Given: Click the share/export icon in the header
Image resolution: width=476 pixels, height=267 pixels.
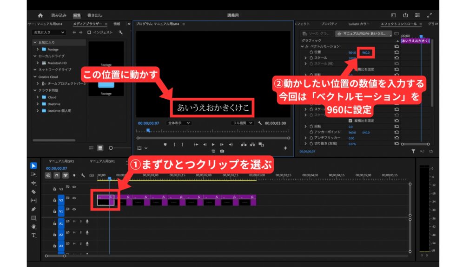Looking at the screenshot, I should click(x=405, y=15).
